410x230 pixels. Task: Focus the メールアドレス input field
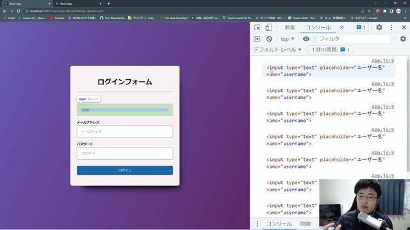coord(125,132)
